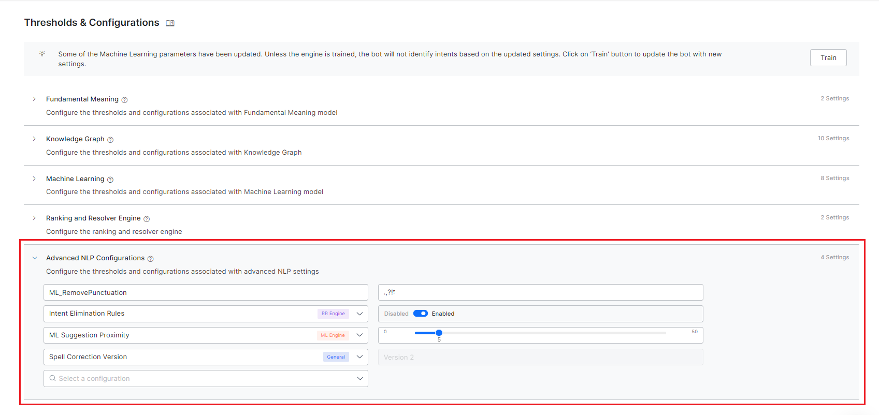
Task: Click the lightbulb tip icon in the banner
Action: click(42, 54)
